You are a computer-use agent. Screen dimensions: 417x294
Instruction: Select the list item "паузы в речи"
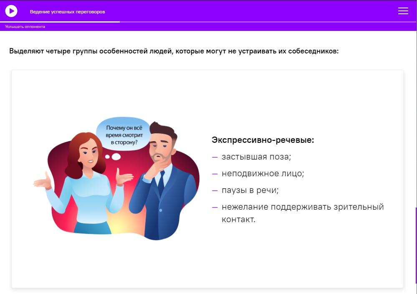250,190
